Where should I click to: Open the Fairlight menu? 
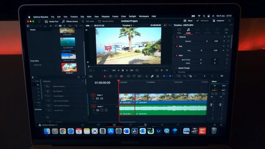132,17
